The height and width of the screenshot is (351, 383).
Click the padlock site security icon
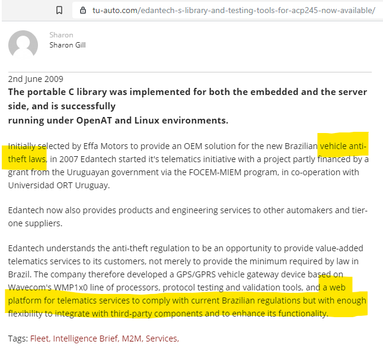click(x=82, y=10)
